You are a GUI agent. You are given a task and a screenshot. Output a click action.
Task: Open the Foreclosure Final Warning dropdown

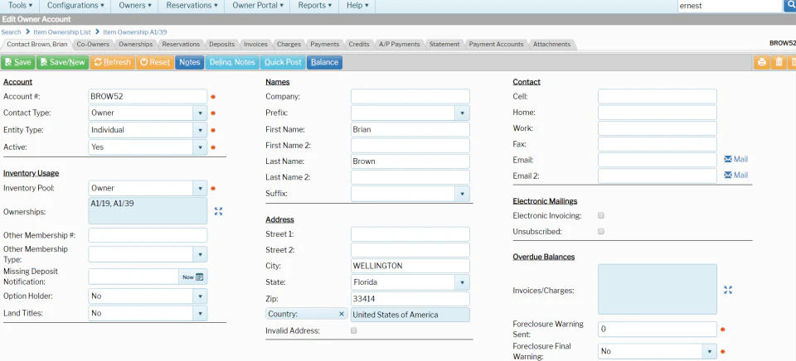[x=710, y=351]
